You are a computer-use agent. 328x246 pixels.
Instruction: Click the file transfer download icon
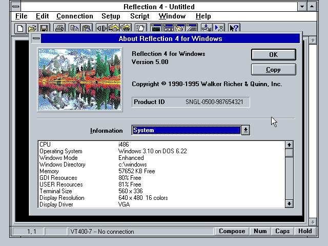207,28
